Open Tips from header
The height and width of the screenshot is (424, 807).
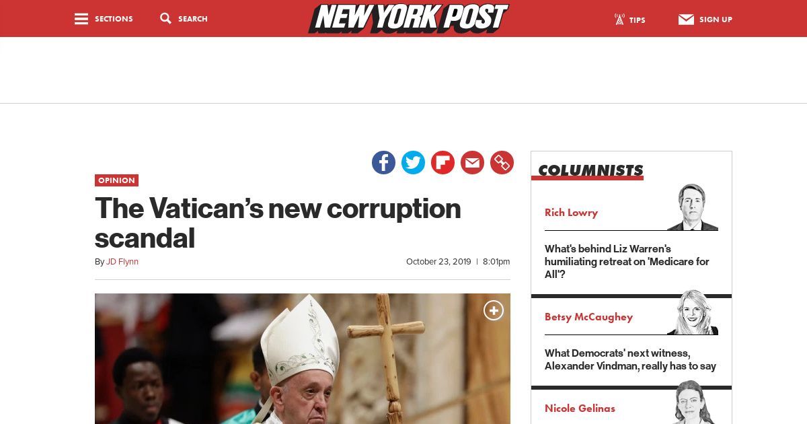[629, 20]
